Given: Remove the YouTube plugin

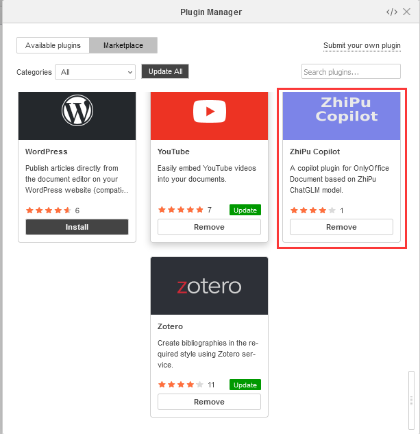Looking at the screenshot, I should tap(209, 227).
